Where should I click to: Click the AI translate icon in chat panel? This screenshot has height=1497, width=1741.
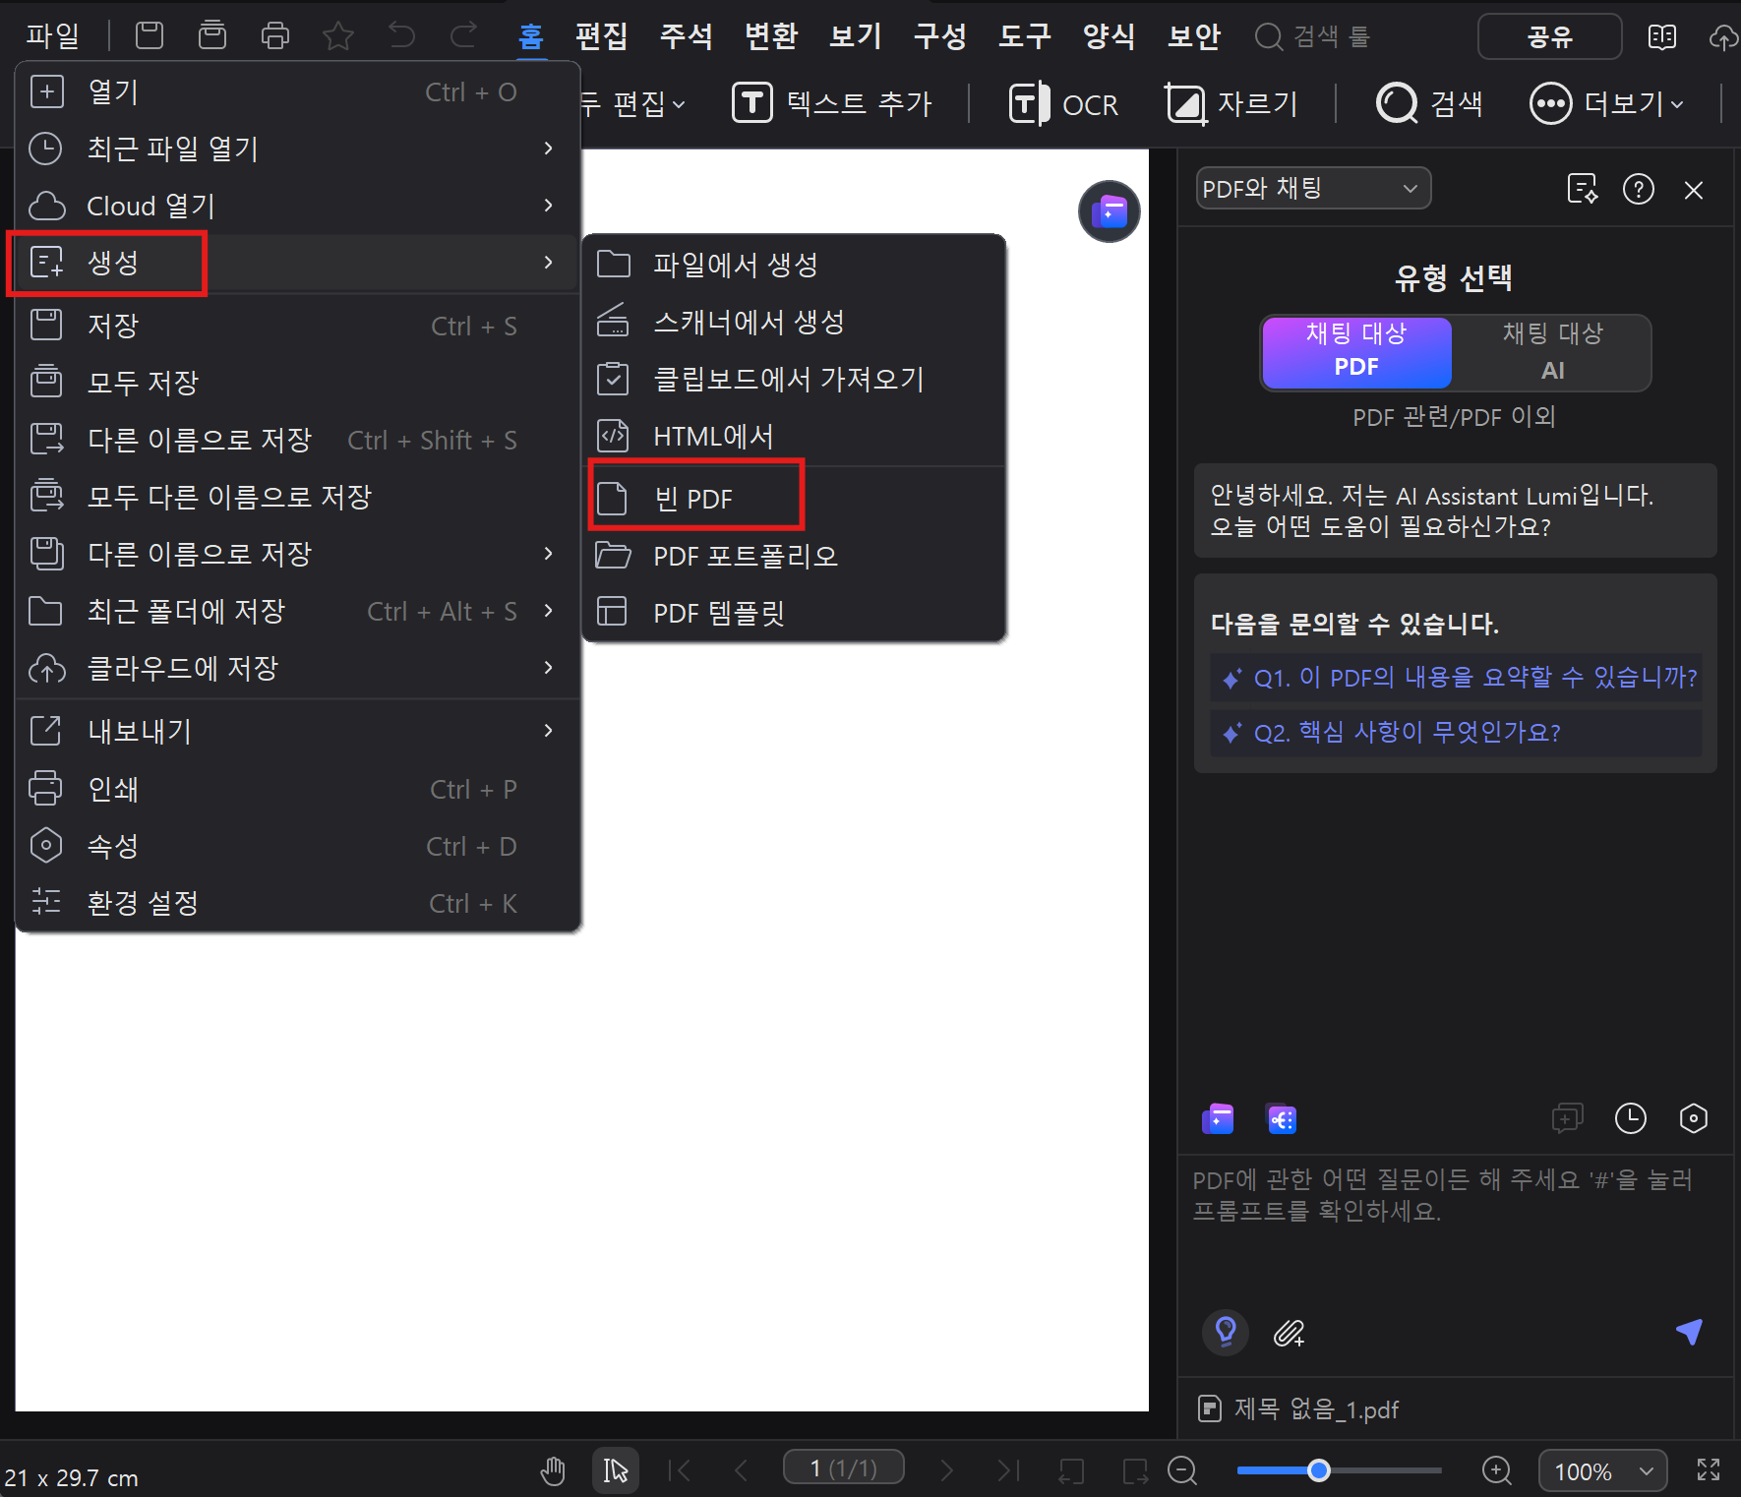(1282, 1119)
